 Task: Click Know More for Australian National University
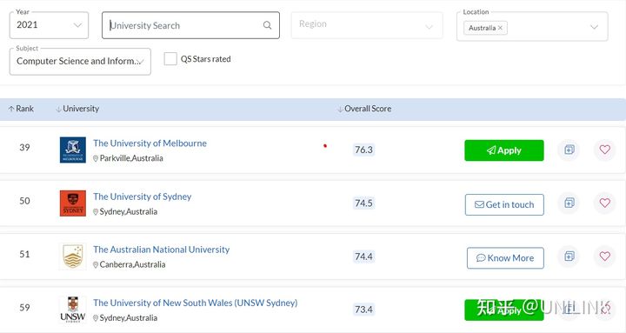[x=505, y=258]
